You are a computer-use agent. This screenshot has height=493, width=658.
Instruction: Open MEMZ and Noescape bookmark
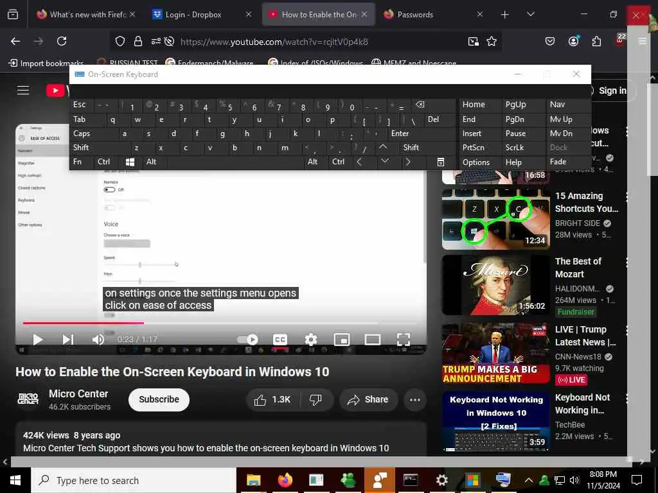(x=414, y=64)
